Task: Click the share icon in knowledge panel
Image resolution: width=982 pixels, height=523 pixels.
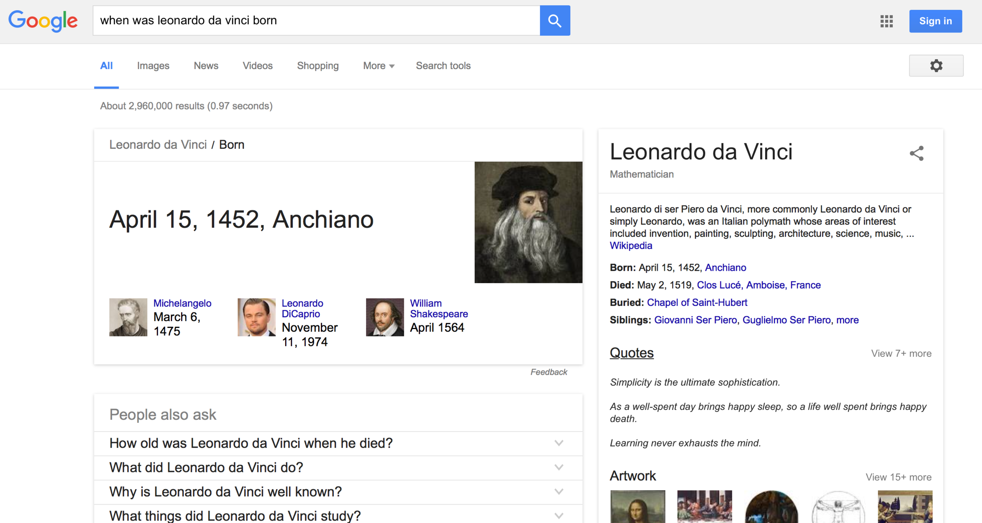Action: 916,153
